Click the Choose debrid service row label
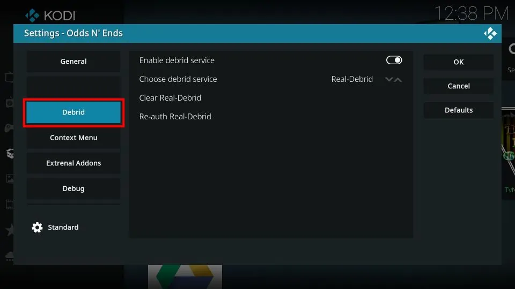Image resolution: width=515 pixels, height=289 pixels. click(x=178, y=79)
